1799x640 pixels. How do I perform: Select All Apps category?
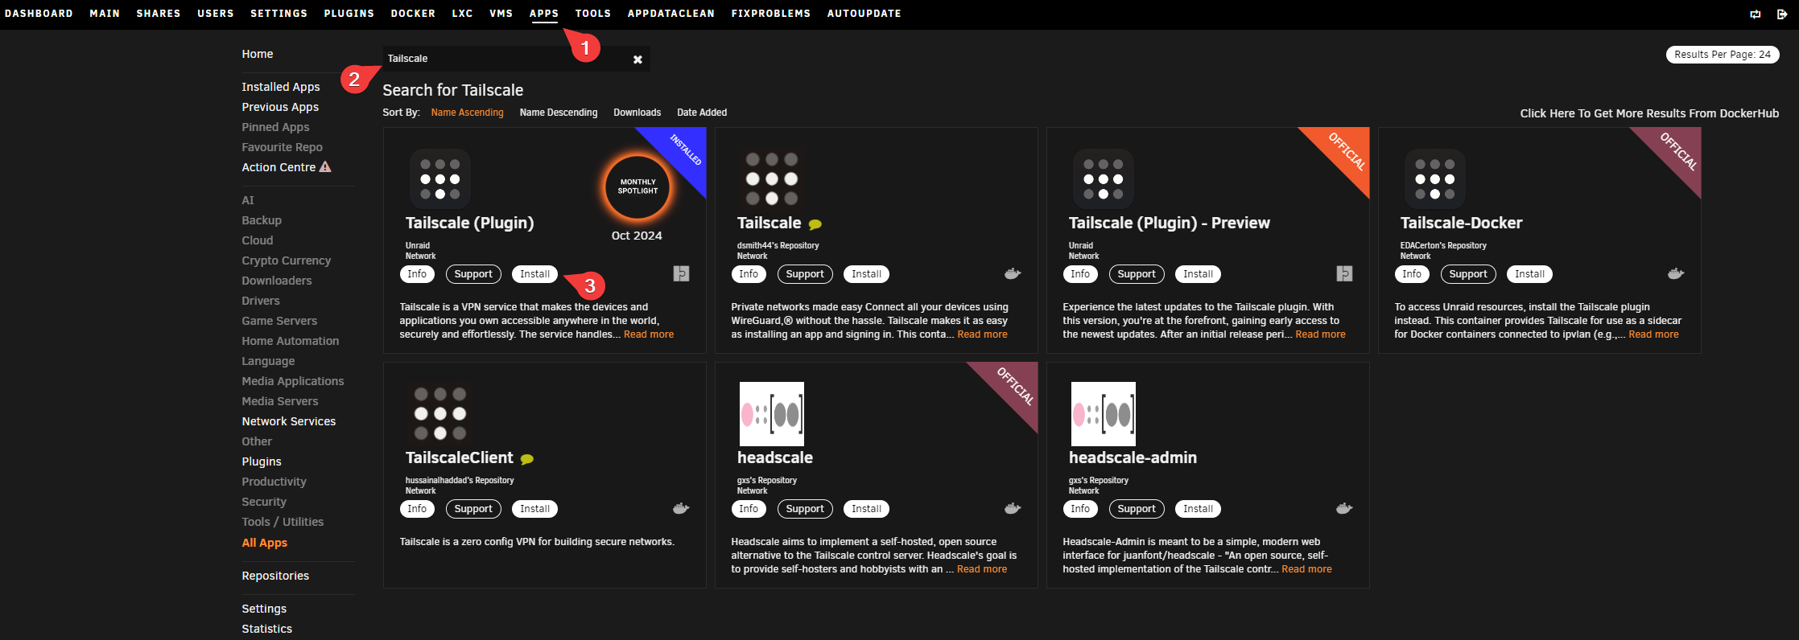[265, 543]
